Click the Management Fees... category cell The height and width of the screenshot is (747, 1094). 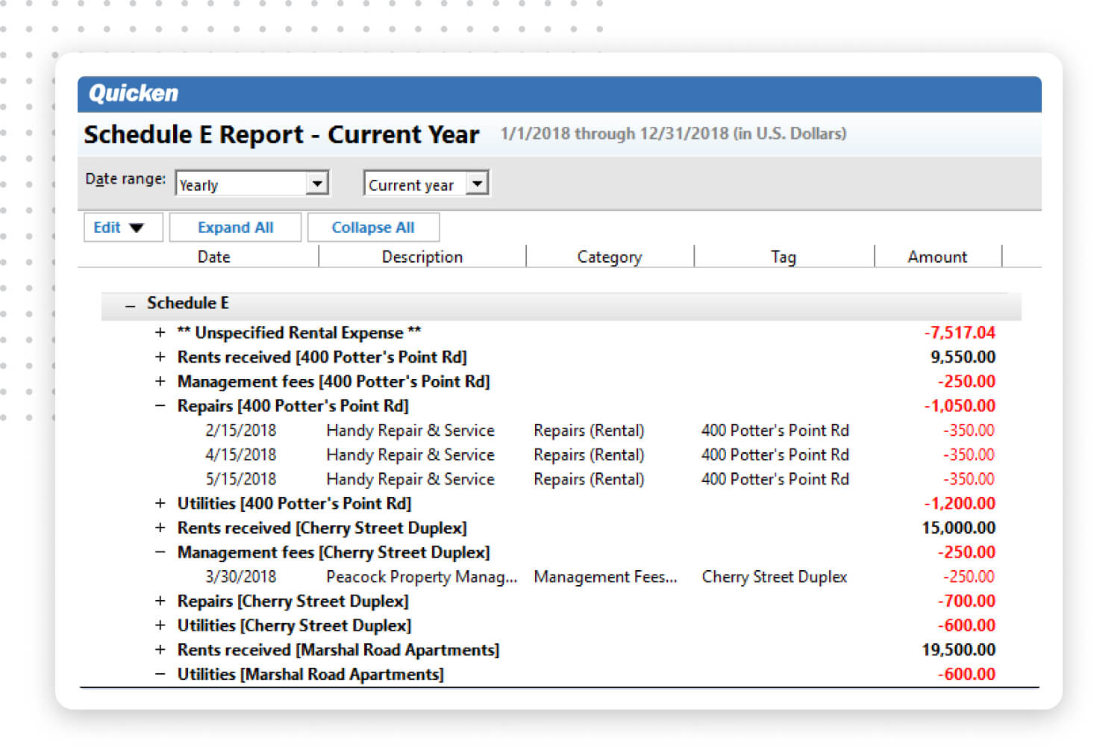605,577
